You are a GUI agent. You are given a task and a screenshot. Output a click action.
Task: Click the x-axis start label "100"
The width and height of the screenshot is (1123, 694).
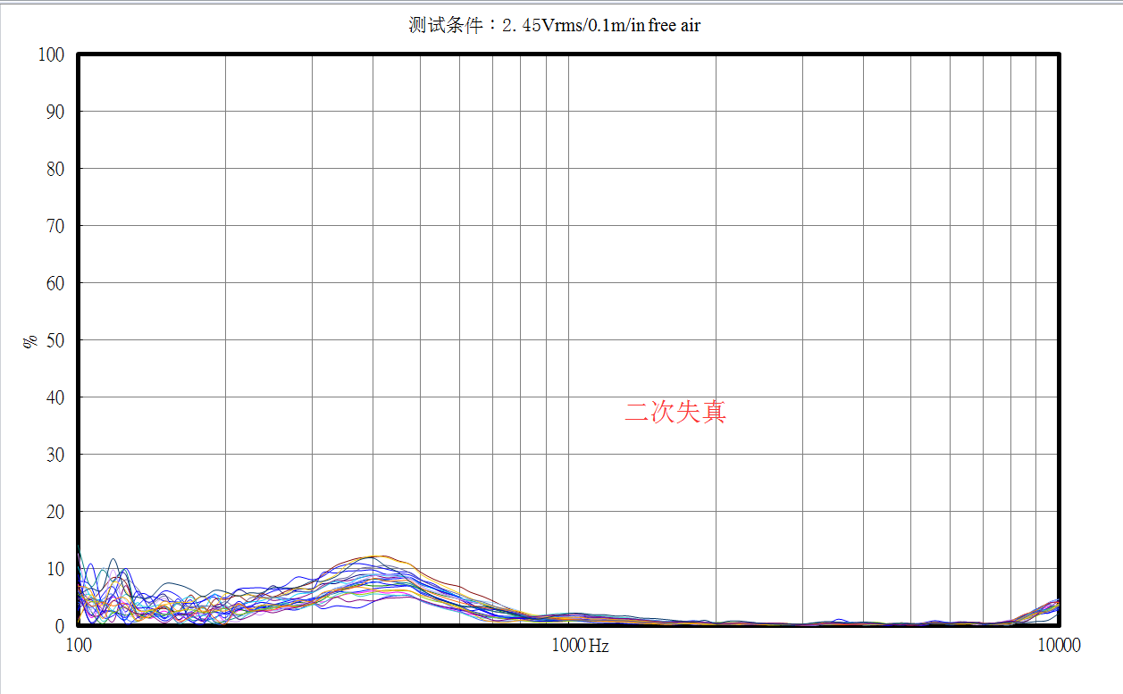point(79,646)
